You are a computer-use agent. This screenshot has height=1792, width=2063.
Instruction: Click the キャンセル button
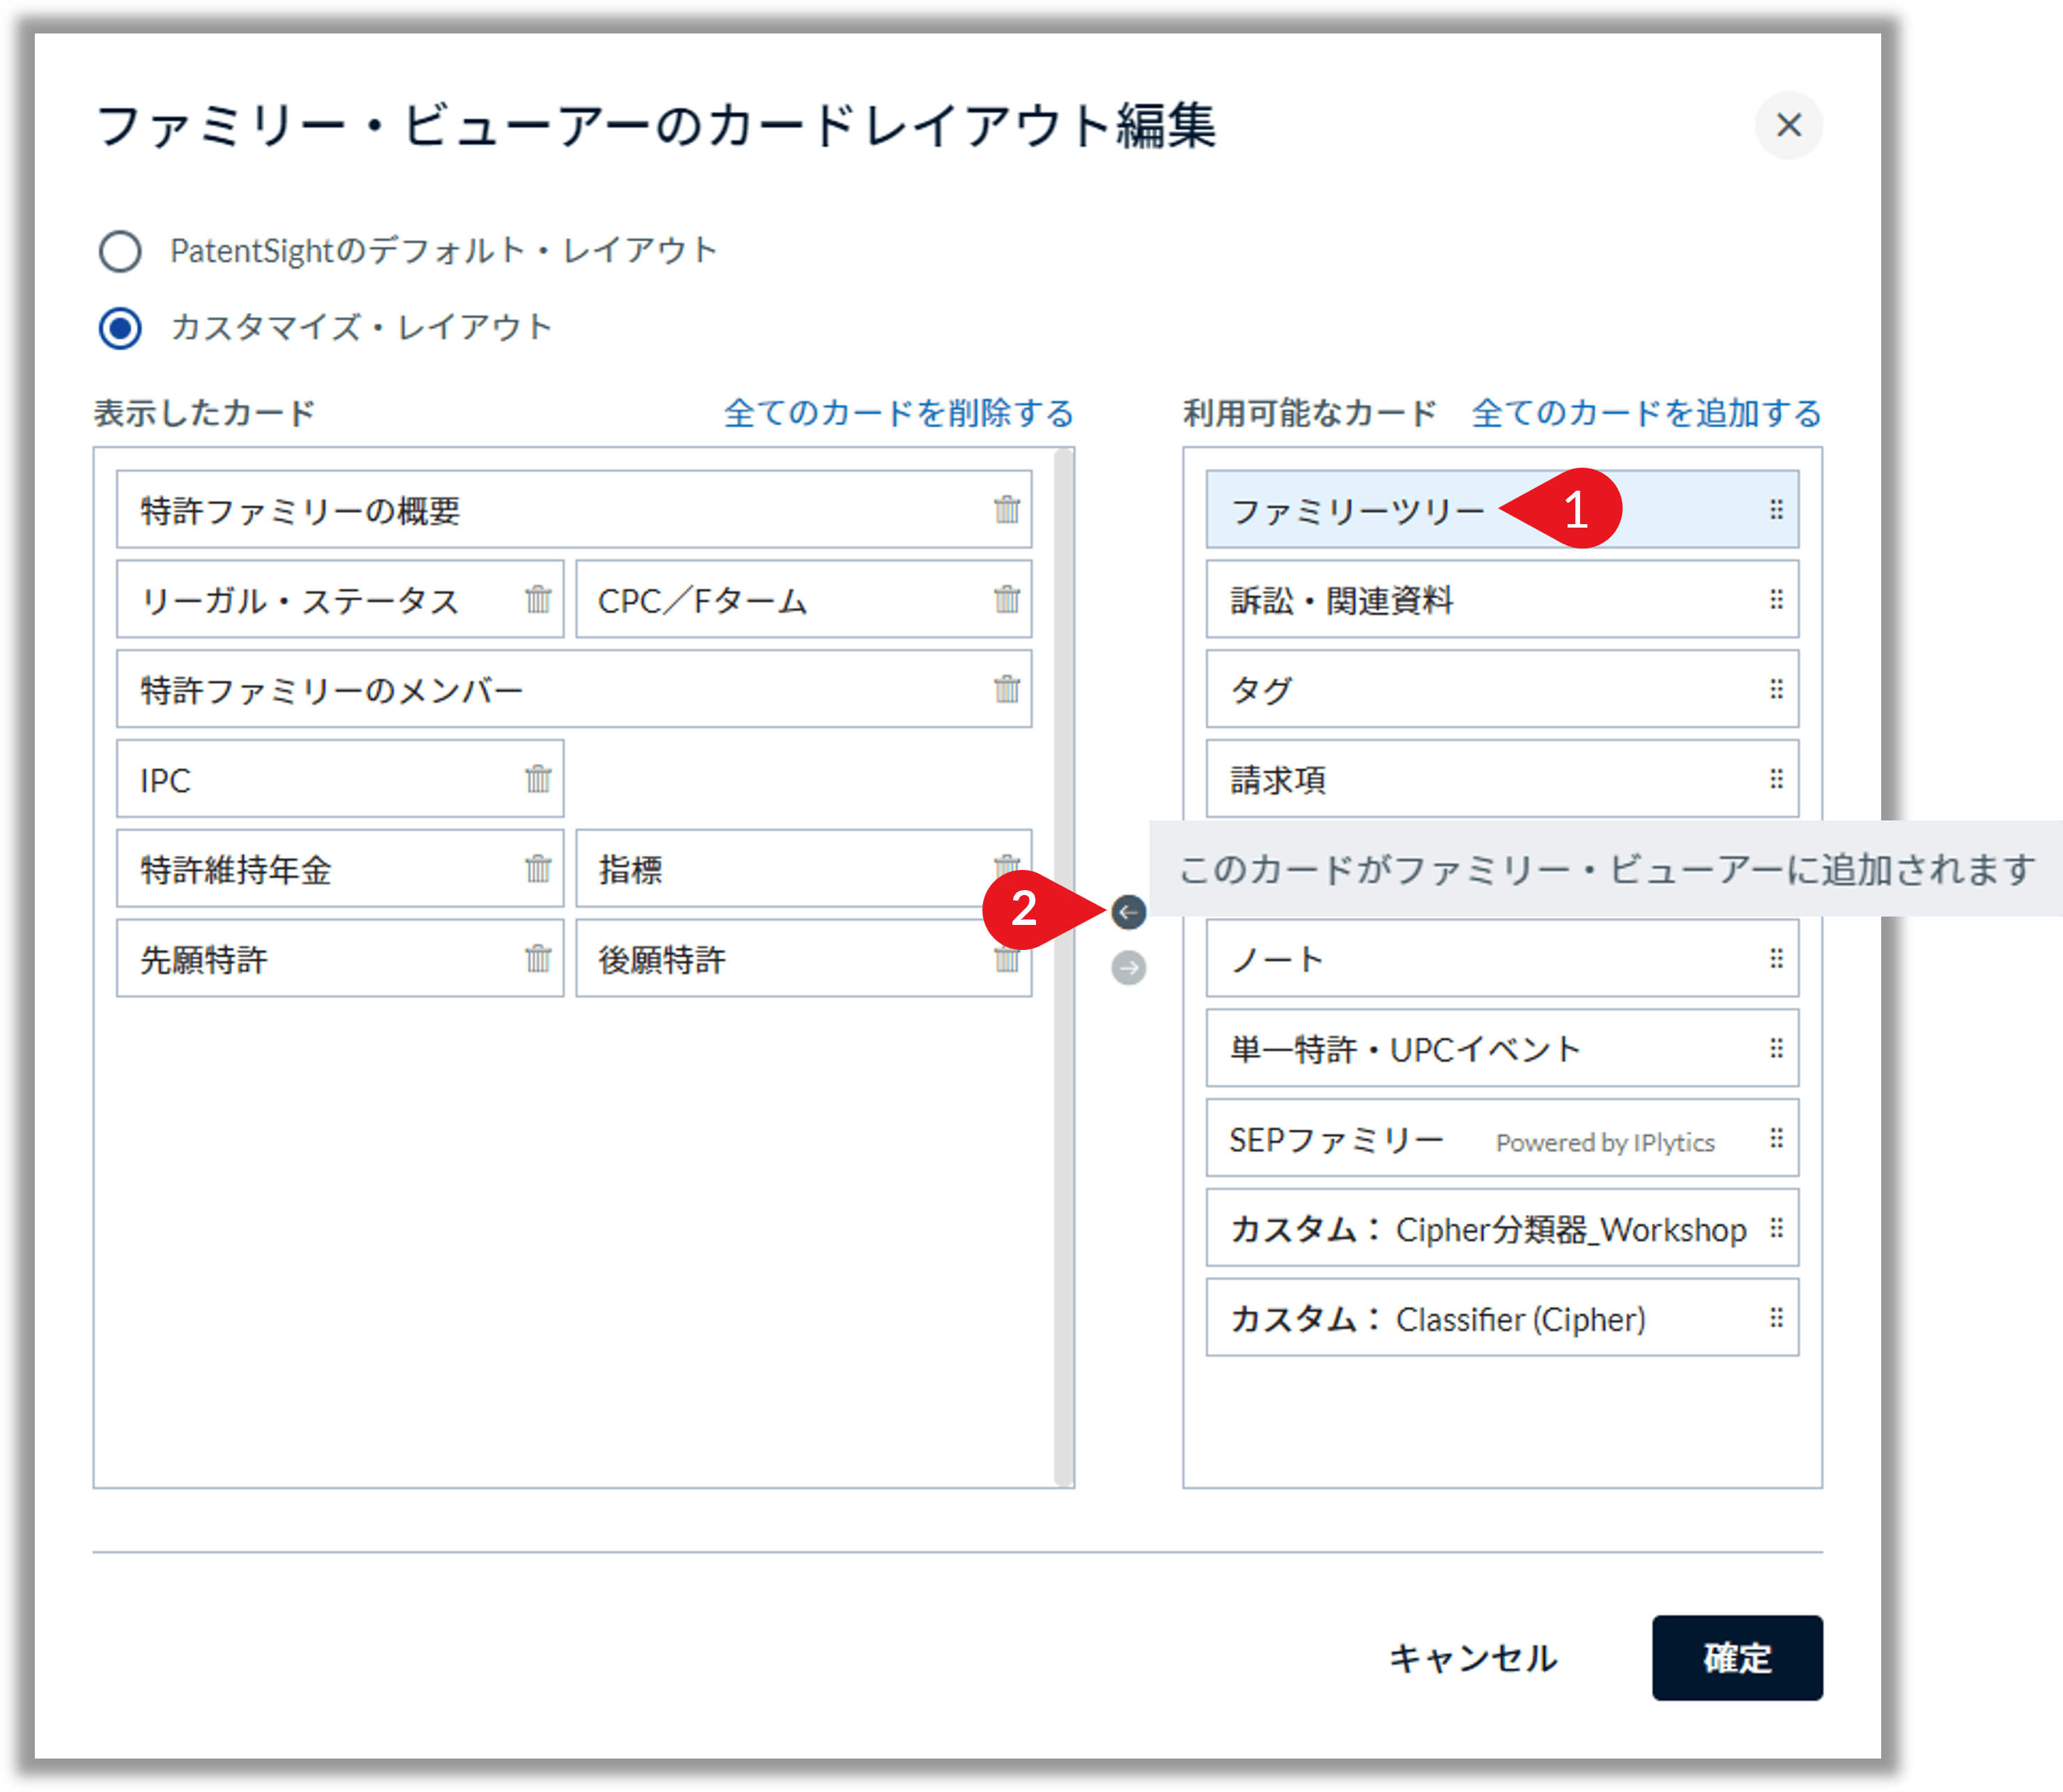(x=1474, y=1658)
